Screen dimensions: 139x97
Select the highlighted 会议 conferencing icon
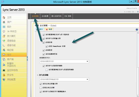pyautogui.click(x=4, y=55)
